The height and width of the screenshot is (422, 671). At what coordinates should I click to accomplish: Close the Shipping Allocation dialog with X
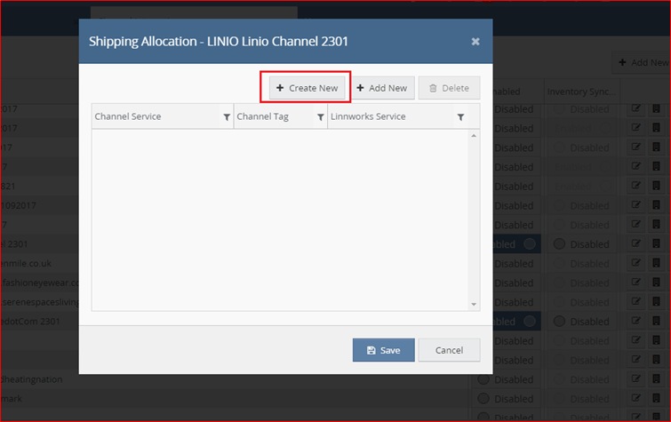point(475,42)
